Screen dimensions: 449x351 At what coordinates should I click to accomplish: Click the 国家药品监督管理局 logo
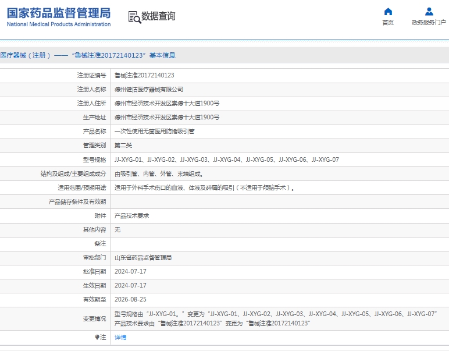pyautogui.click(x=59, y=13)
